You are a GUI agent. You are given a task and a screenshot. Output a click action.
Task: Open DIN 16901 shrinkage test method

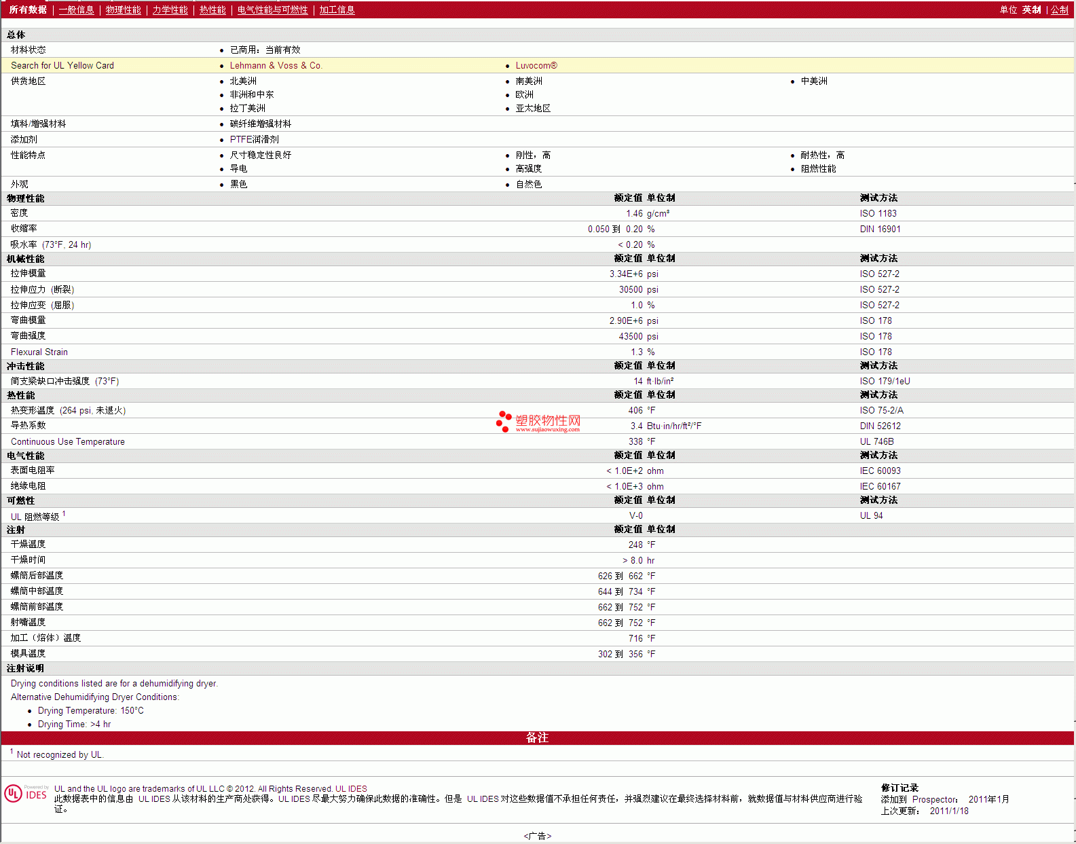click(x=880, y=229)
